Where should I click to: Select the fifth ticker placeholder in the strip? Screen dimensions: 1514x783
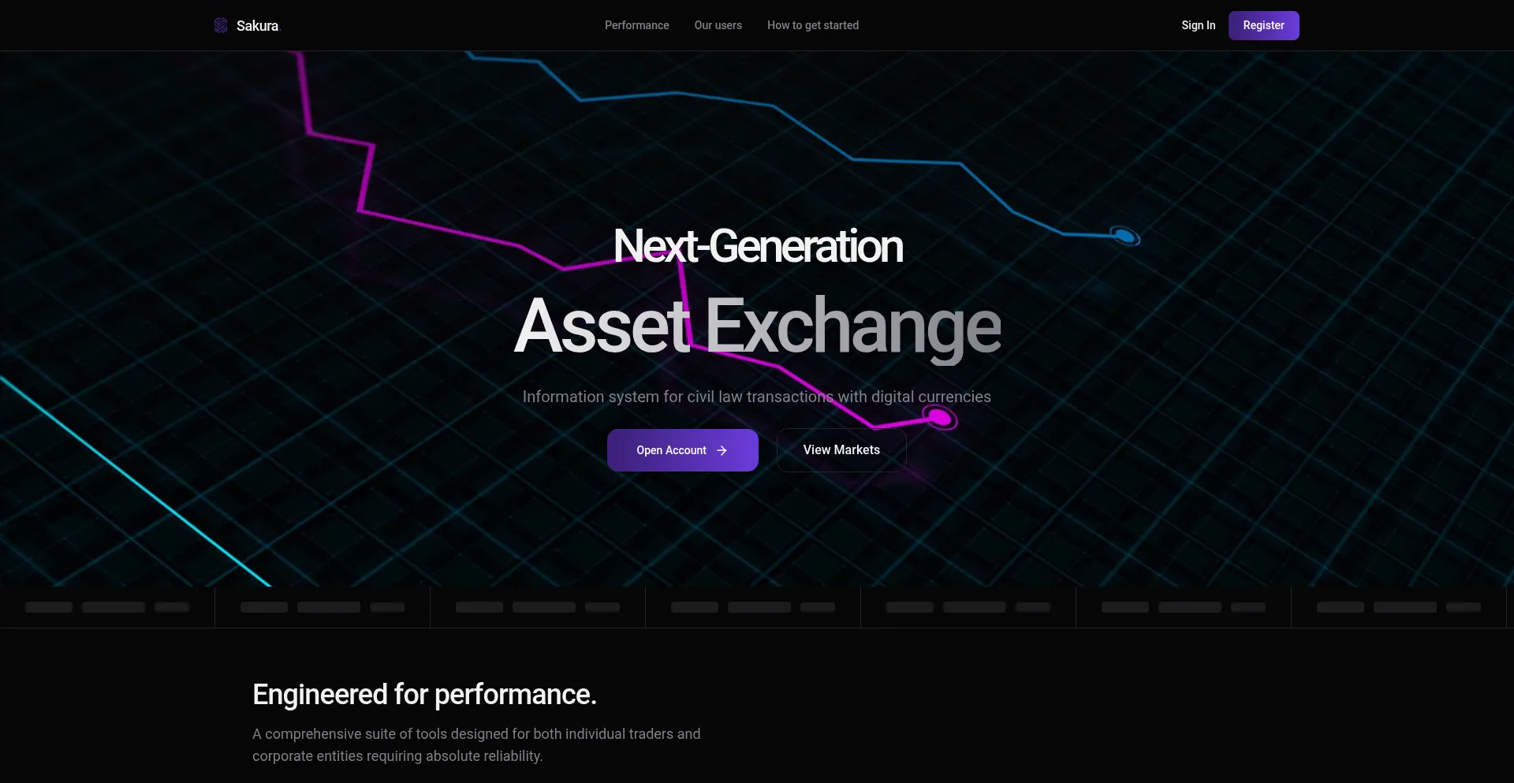coord(968,607)
